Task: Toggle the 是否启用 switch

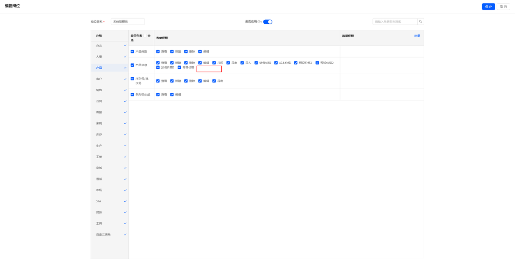Action: pyautogui.click(x=268, y=22)
